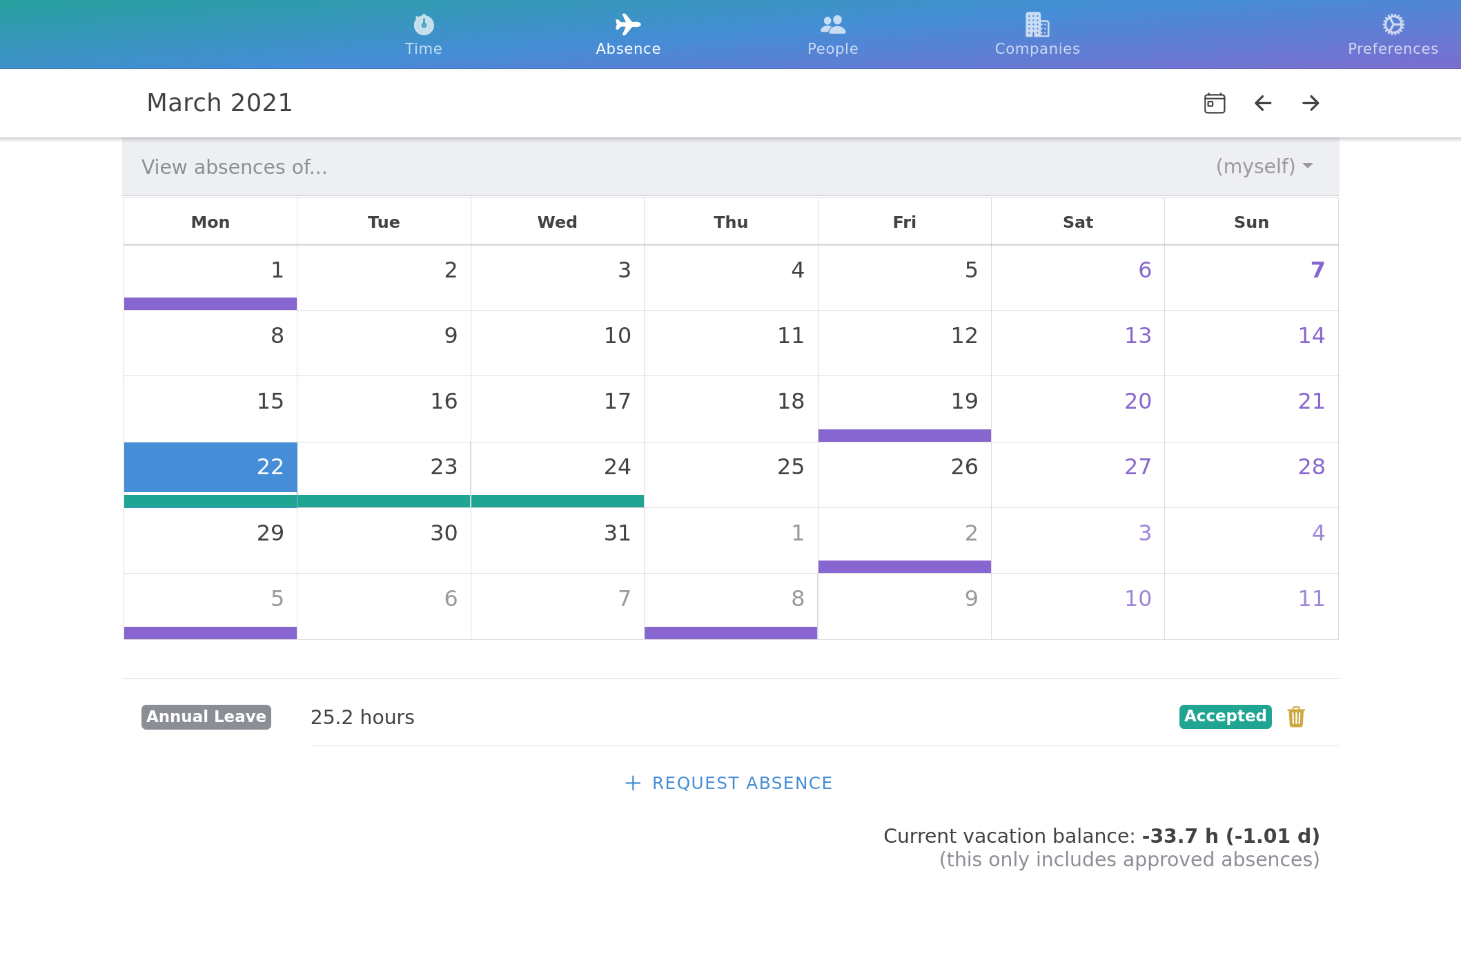Toggle the absence on March 19 marker
The image size is (1461, 974).
click(x=905, y=435)
